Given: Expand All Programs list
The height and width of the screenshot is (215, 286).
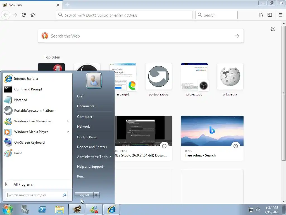Looking at the screenshot, I should [x=38, y=184].
